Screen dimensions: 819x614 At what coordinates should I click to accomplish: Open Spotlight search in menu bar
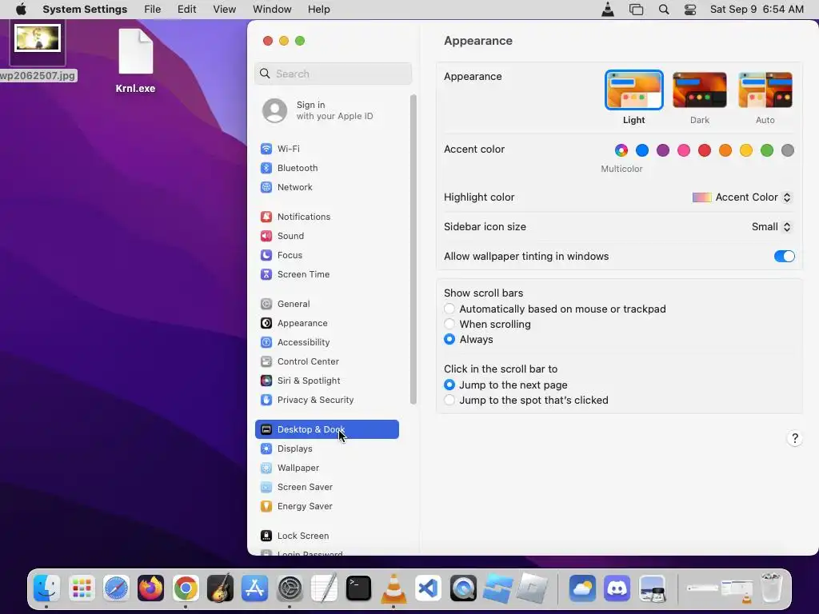pyautogui.click(x=663, y=10)
